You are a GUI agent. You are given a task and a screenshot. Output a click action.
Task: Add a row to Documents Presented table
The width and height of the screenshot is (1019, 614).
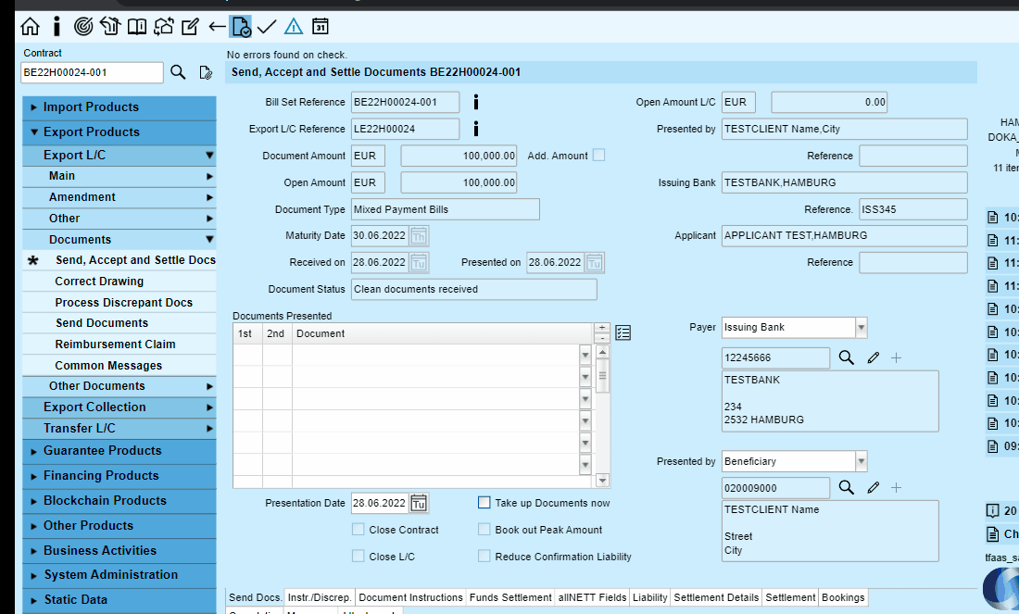(602, 328)
